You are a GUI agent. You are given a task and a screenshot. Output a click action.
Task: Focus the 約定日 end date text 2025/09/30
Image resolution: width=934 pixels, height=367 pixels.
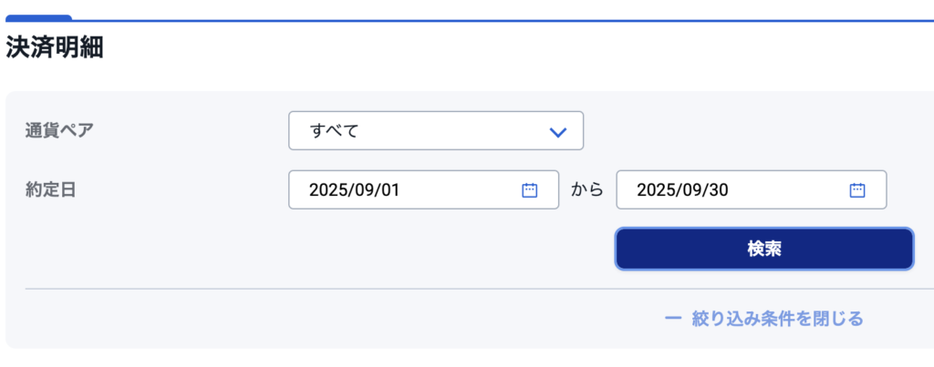(x=682, y=190)
